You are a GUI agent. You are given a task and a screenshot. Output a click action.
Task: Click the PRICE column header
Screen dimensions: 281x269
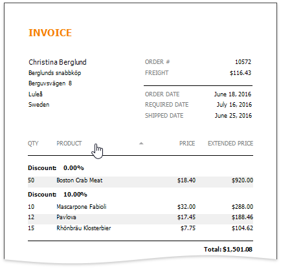click(187, 144)
